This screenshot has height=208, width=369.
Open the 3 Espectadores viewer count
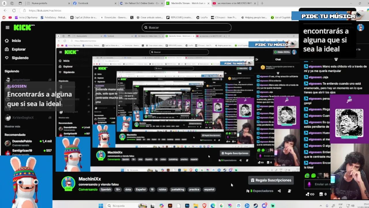coord(260,191)
